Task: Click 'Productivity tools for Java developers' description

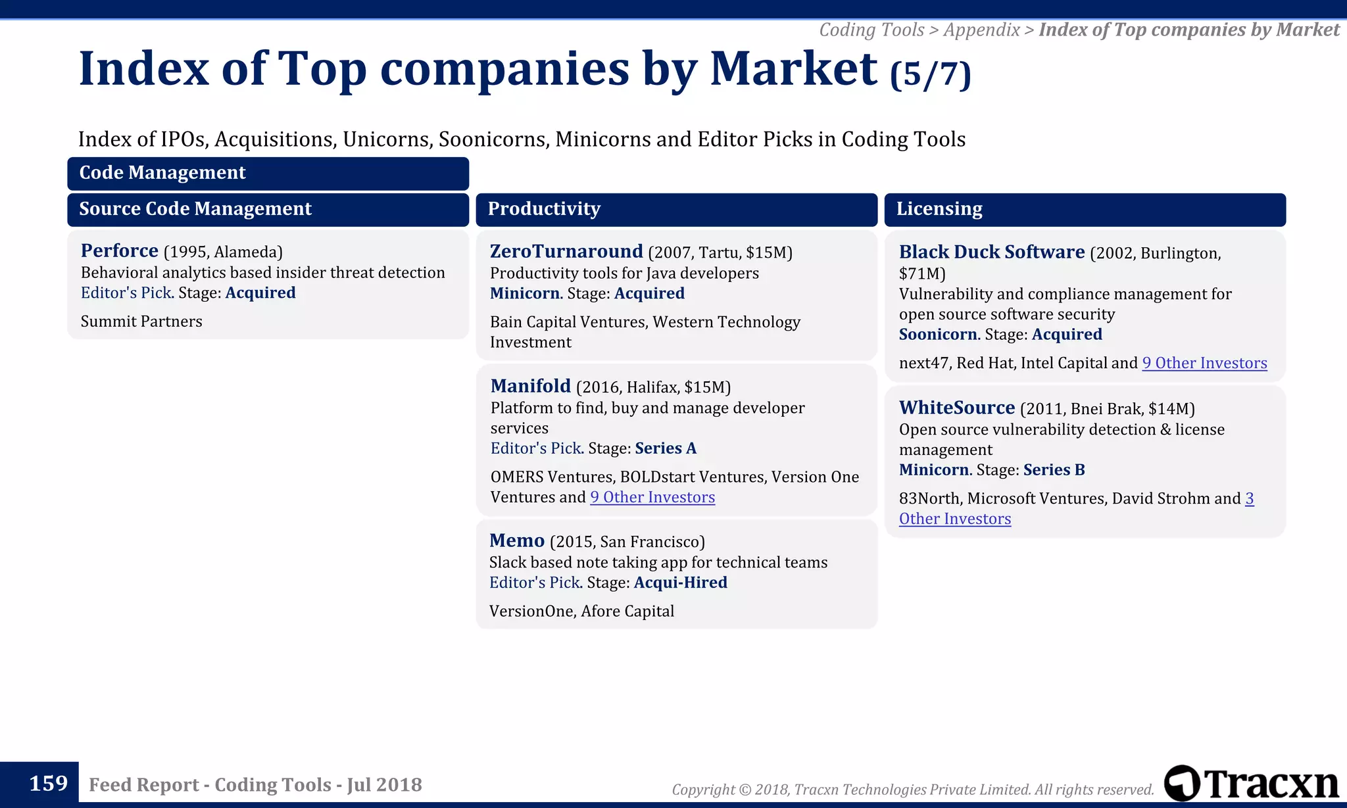Action: pos(624,273)
